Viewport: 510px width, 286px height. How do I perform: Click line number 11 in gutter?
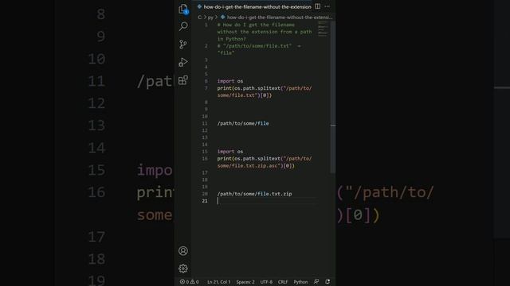(205, 123)
